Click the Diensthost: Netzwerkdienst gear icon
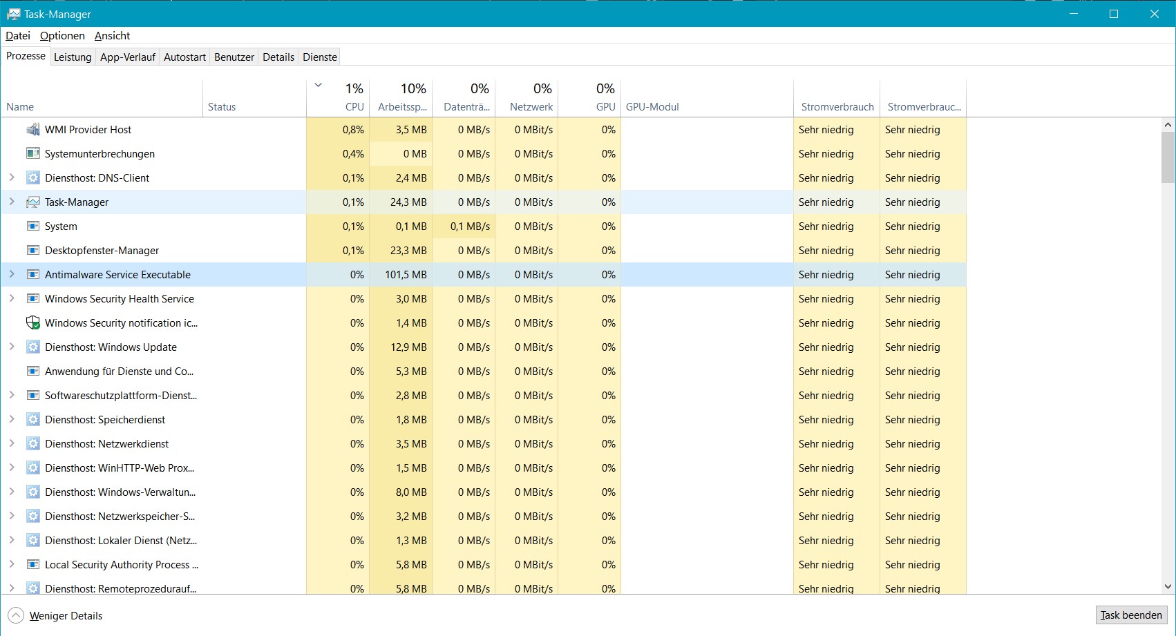1176x636 pixels. (32, 443)
